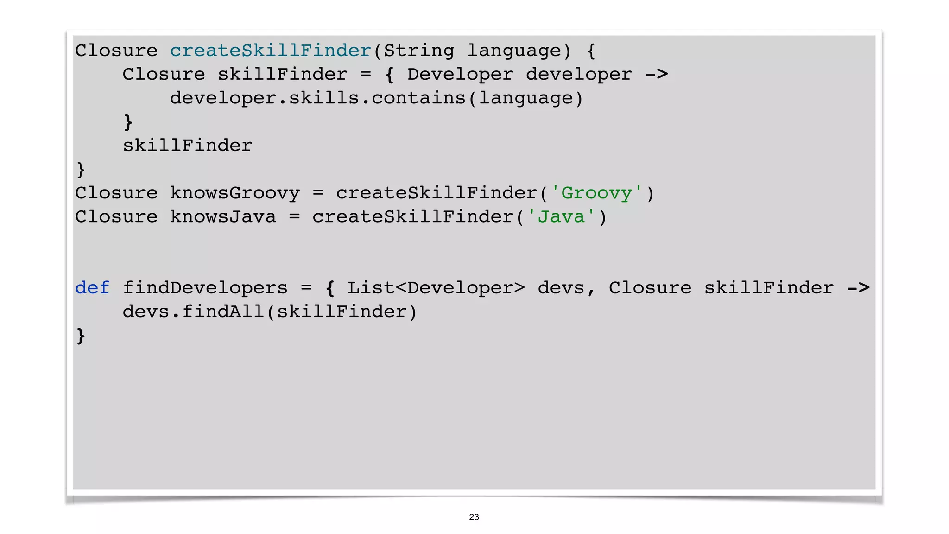
Task: Click the blue 'createSkillFinder' method name on the first line
Action: 271,51
